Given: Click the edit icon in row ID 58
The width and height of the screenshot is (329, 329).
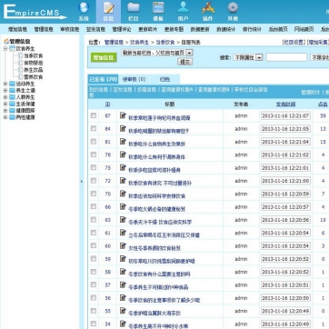Looking at the screenshot, I should [x=123, y=272].
